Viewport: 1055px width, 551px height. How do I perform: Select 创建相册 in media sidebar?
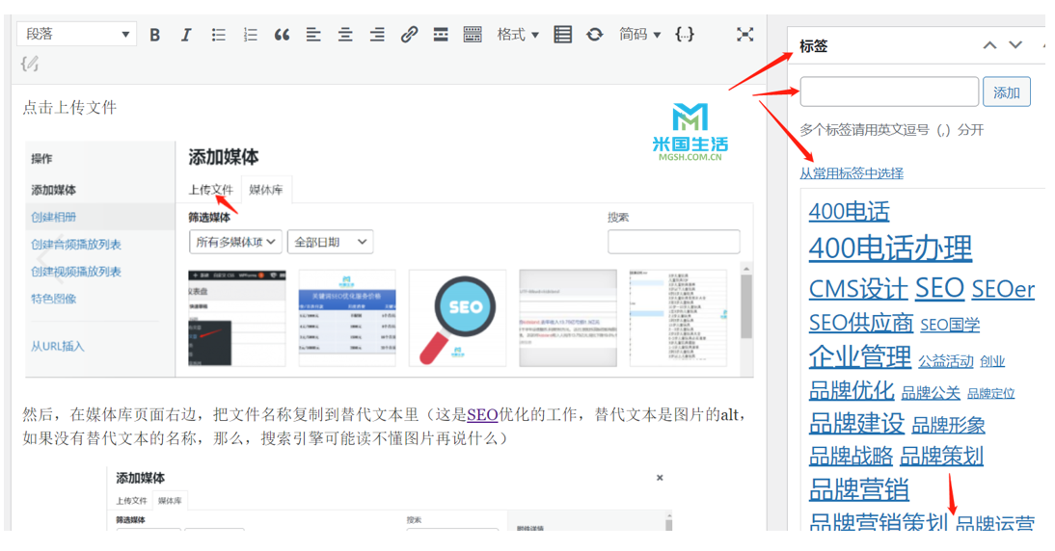click(x=54, y=217)
